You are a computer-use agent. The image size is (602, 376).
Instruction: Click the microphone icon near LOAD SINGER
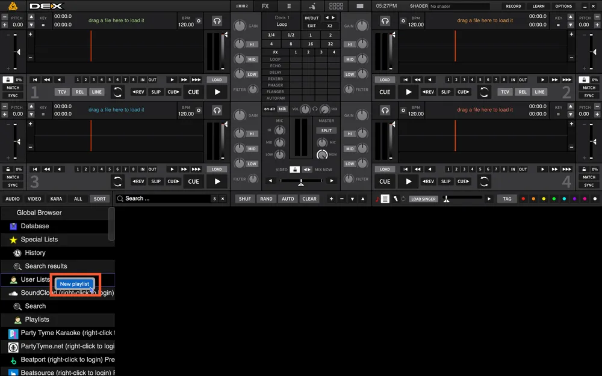pos(395,198)
